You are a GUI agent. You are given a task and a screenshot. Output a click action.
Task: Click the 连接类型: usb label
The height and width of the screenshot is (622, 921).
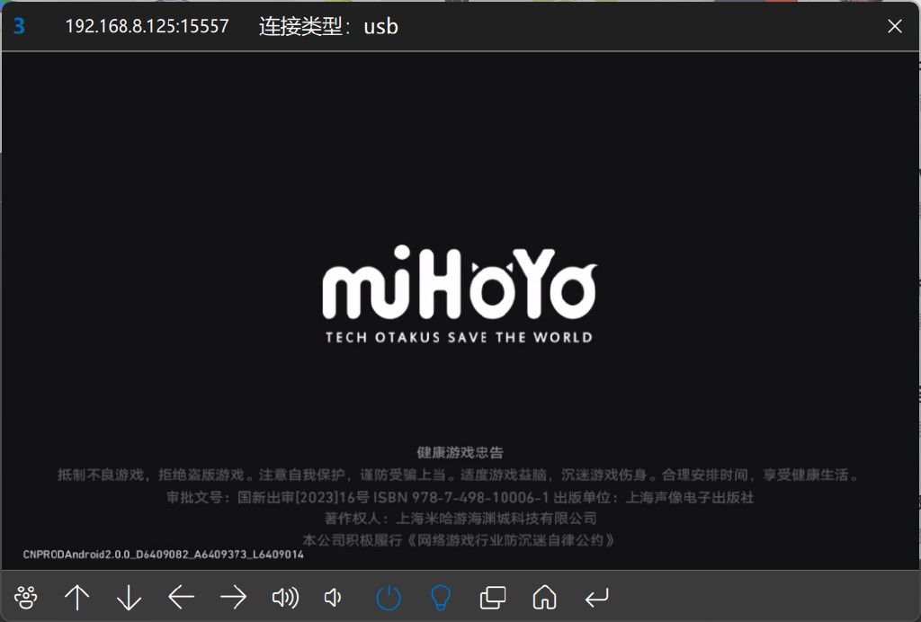[x=328, y=27]
